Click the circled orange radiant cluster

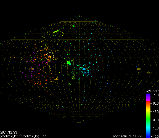[x=50, y=57]
